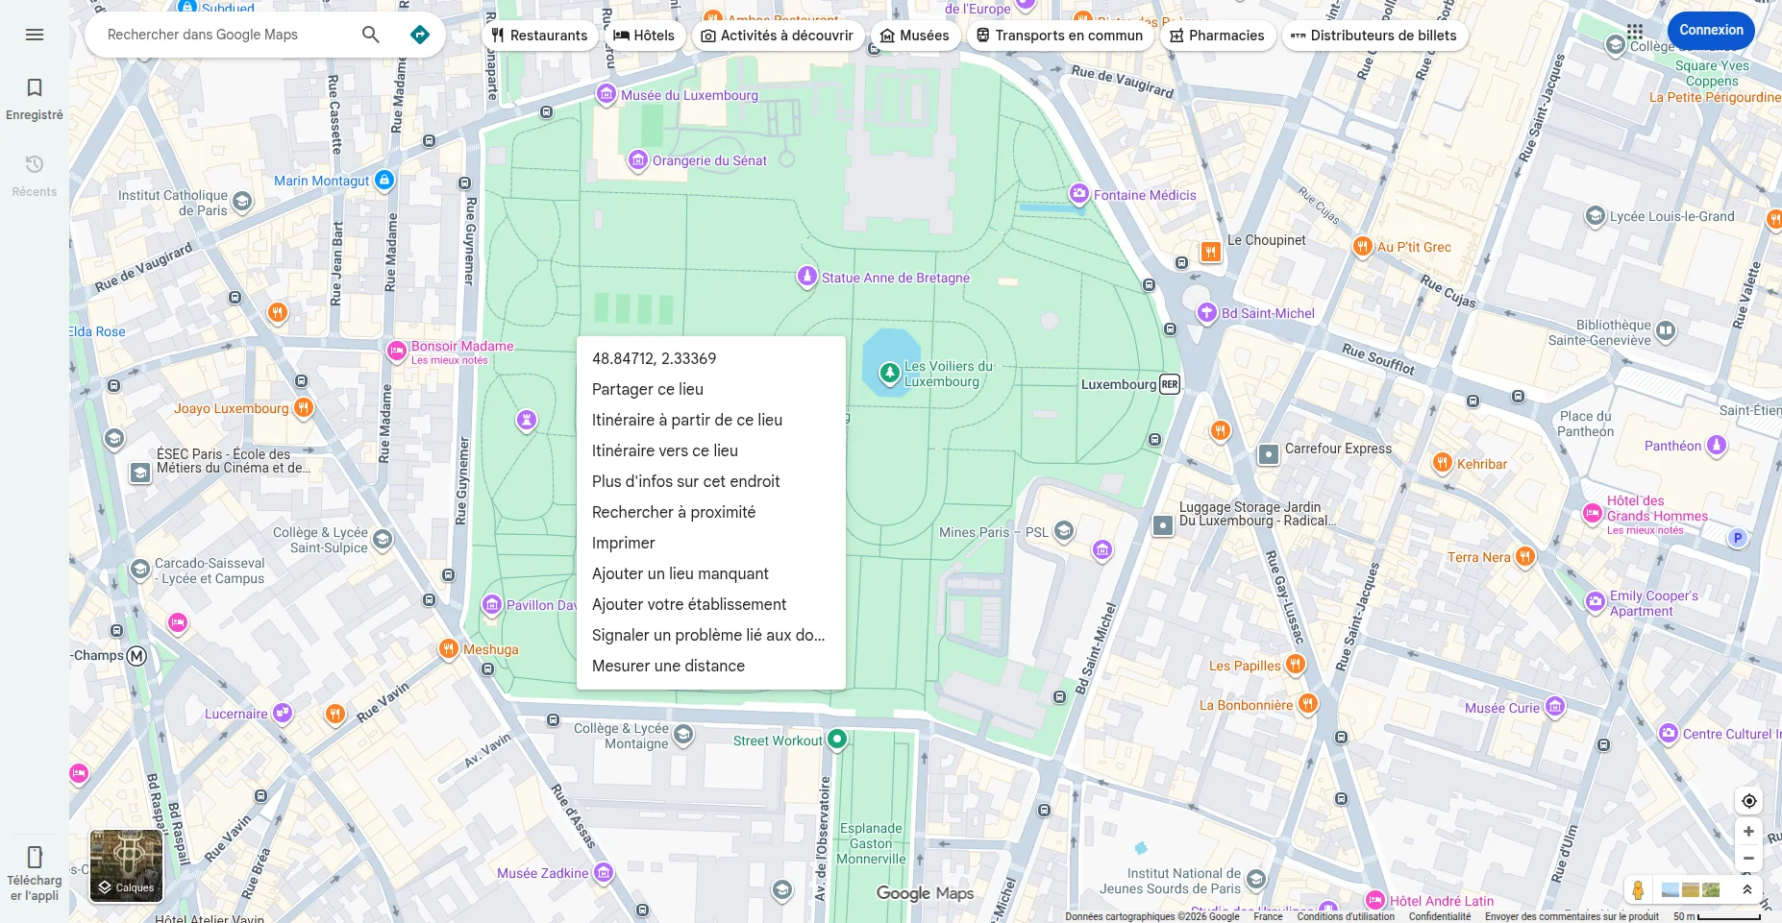The image size is (1782, 923).
Task: Open the directions icon next to search
Action: (419, 34)
